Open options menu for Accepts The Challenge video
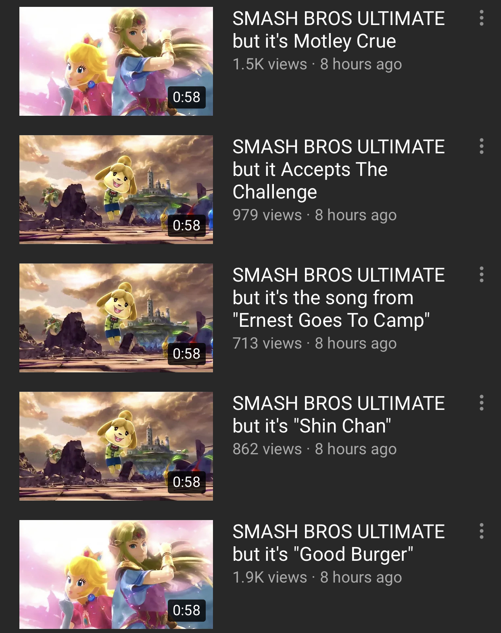The image size is (501, 633). pyautogui.click(x=481, y=146)
